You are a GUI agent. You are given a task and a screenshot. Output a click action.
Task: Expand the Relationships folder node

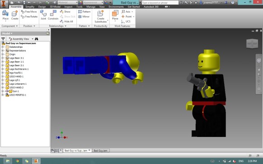[x=3, y=47]
